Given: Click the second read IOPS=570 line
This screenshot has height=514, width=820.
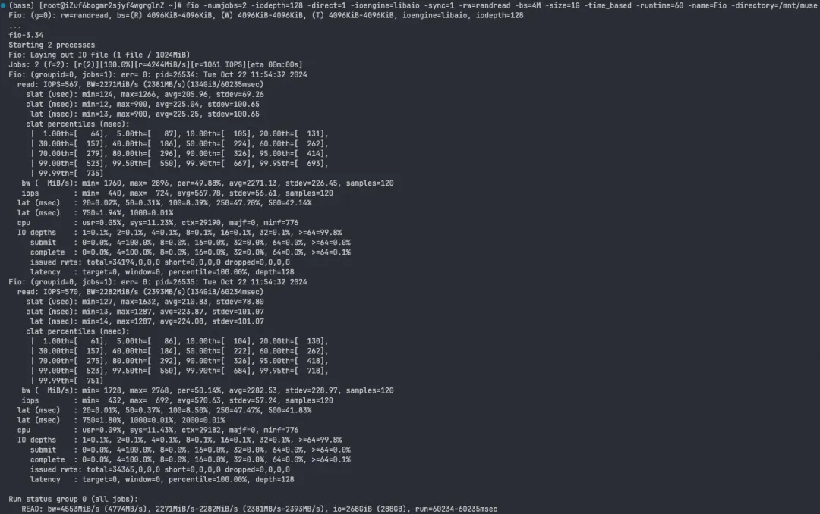Looking at the screenshot, I should click(x=140, y=292).
